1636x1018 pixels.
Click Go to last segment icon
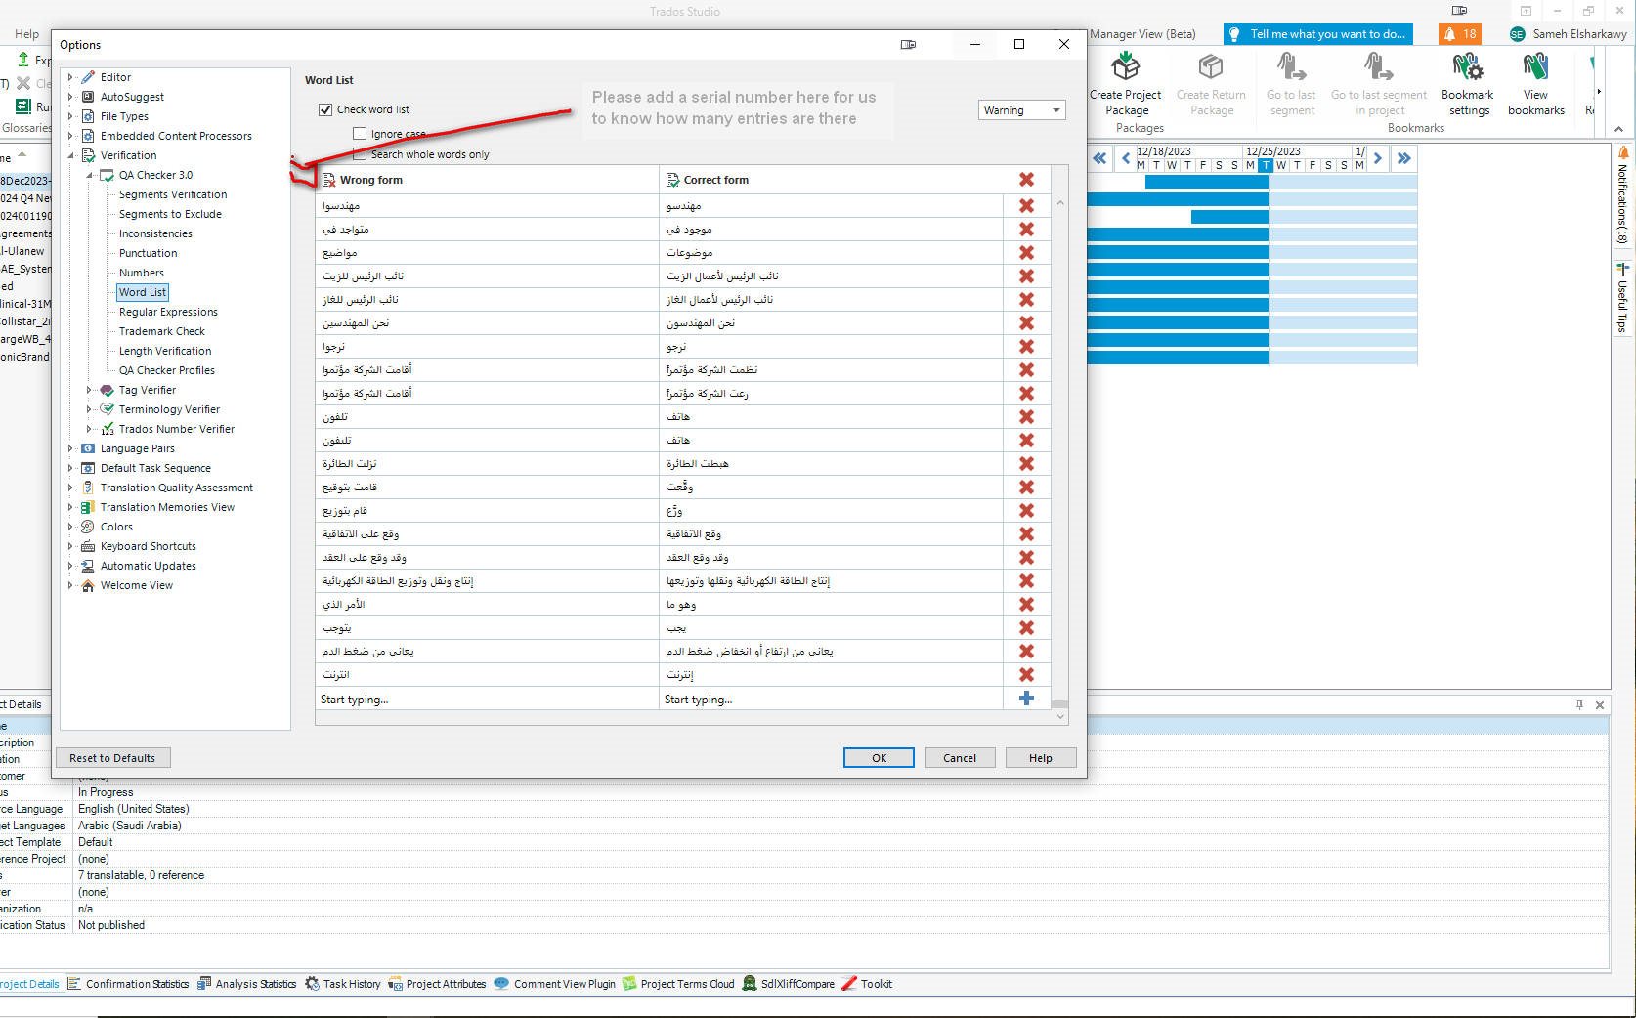coord(1291,65)
